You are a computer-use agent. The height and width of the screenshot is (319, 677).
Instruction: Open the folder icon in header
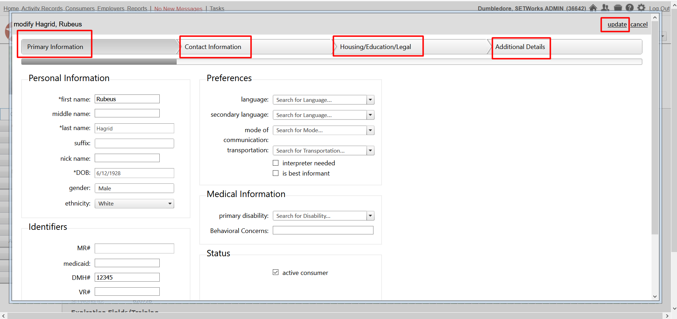pyautogui.click(x=618, y=8)
